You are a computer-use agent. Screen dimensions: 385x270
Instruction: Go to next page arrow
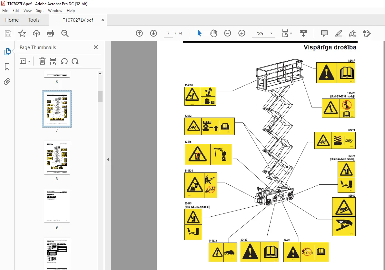coord(153,33)
